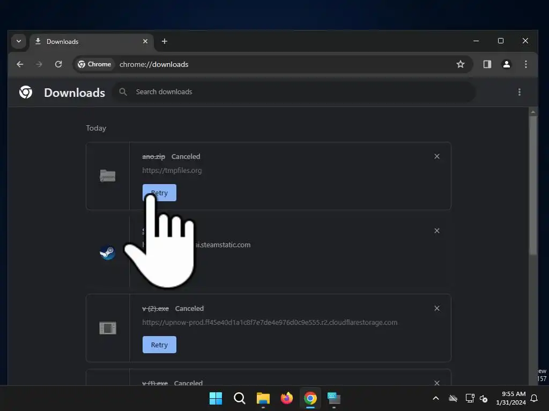Remove ano.zip from the downloads list
The height and width of the screenshot is (411, 549).
(x=436, y=156)
